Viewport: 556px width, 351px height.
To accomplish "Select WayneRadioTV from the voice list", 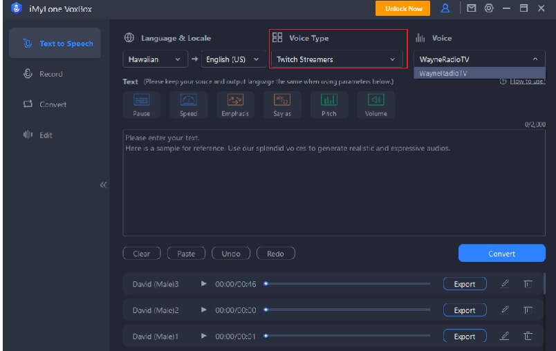I will coord(479,73).
